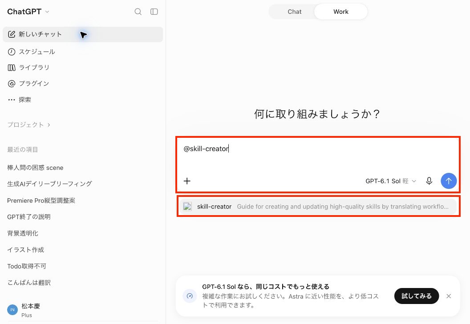Open recent chat イラスト作成
The image size is (470, 324).
(x=83, y=250)
